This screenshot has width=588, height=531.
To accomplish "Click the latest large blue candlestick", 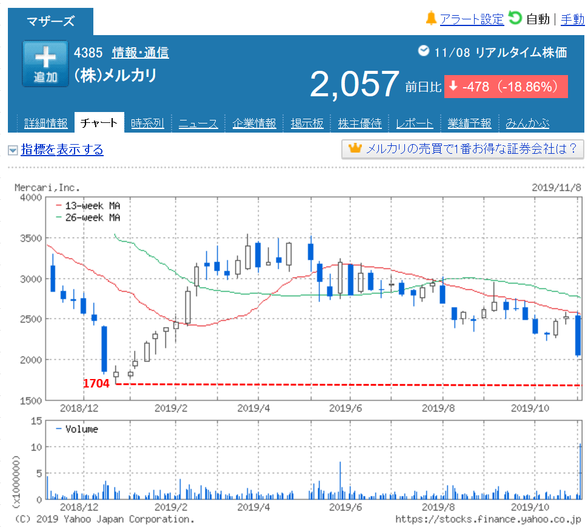I will coord(578,335).
